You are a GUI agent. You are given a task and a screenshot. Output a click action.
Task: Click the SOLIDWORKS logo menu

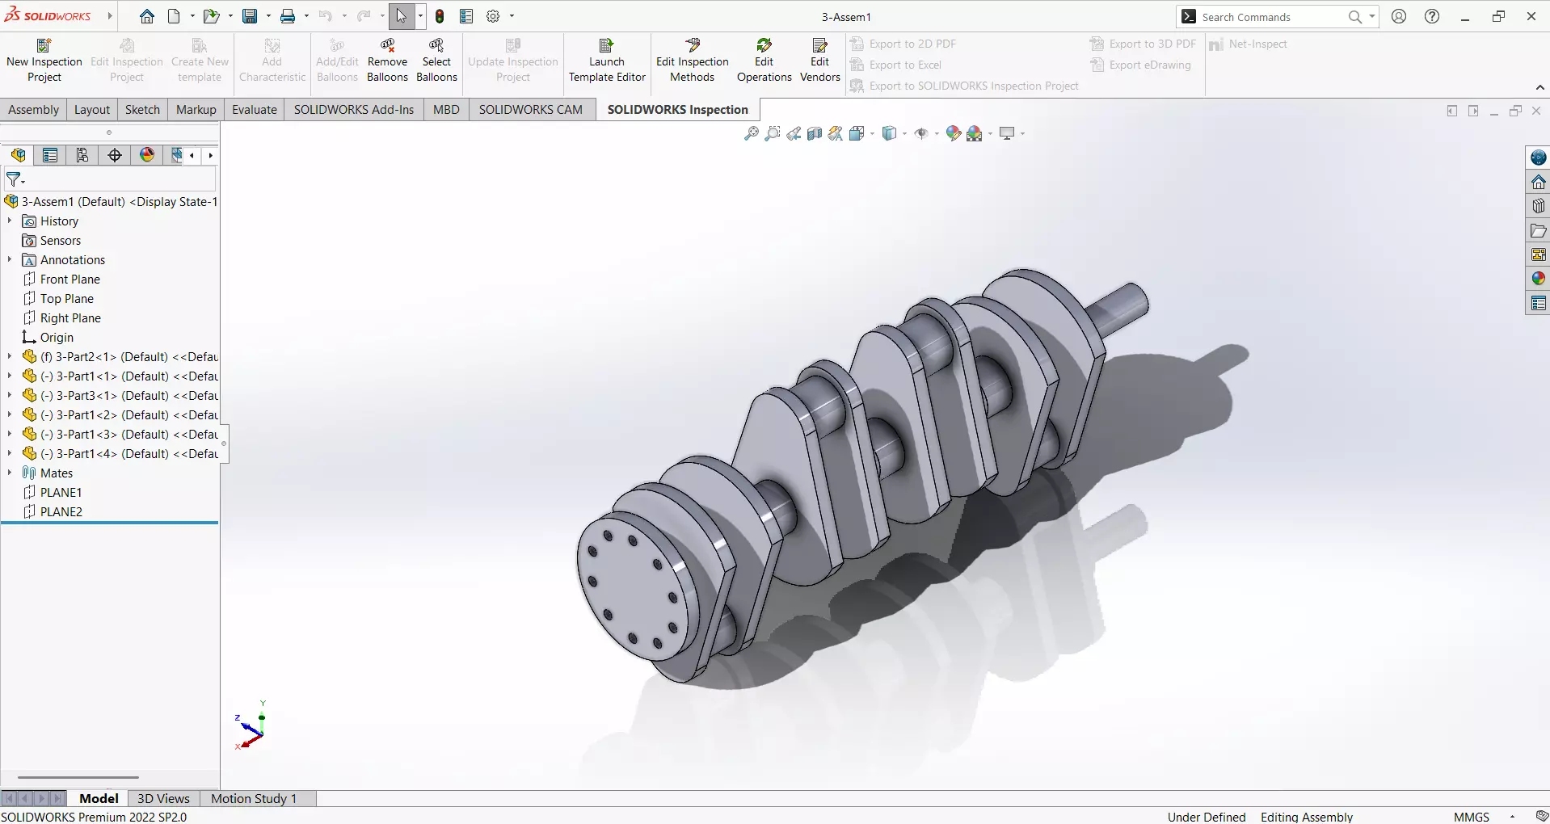point(49,15)
